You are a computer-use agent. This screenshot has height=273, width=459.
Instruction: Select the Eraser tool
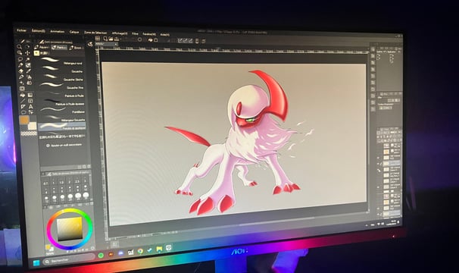click(21, 71)
